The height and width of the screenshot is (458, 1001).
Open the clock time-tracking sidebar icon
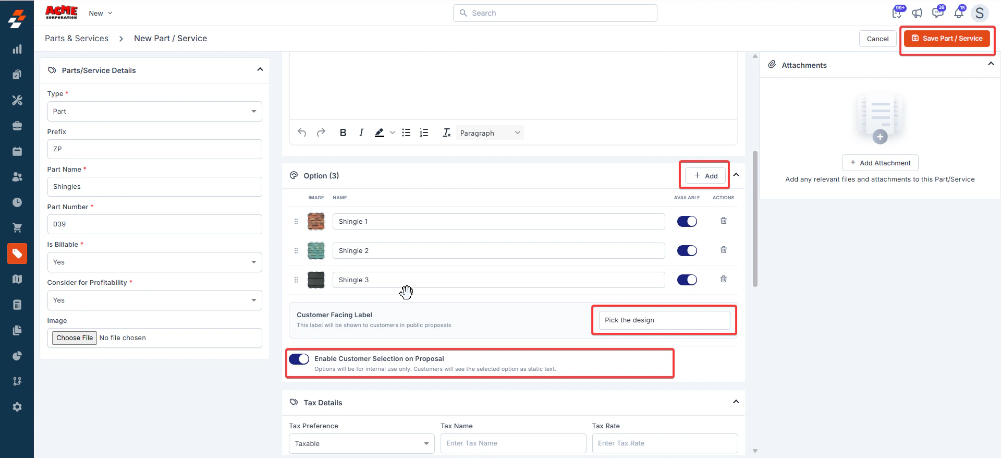17,202
